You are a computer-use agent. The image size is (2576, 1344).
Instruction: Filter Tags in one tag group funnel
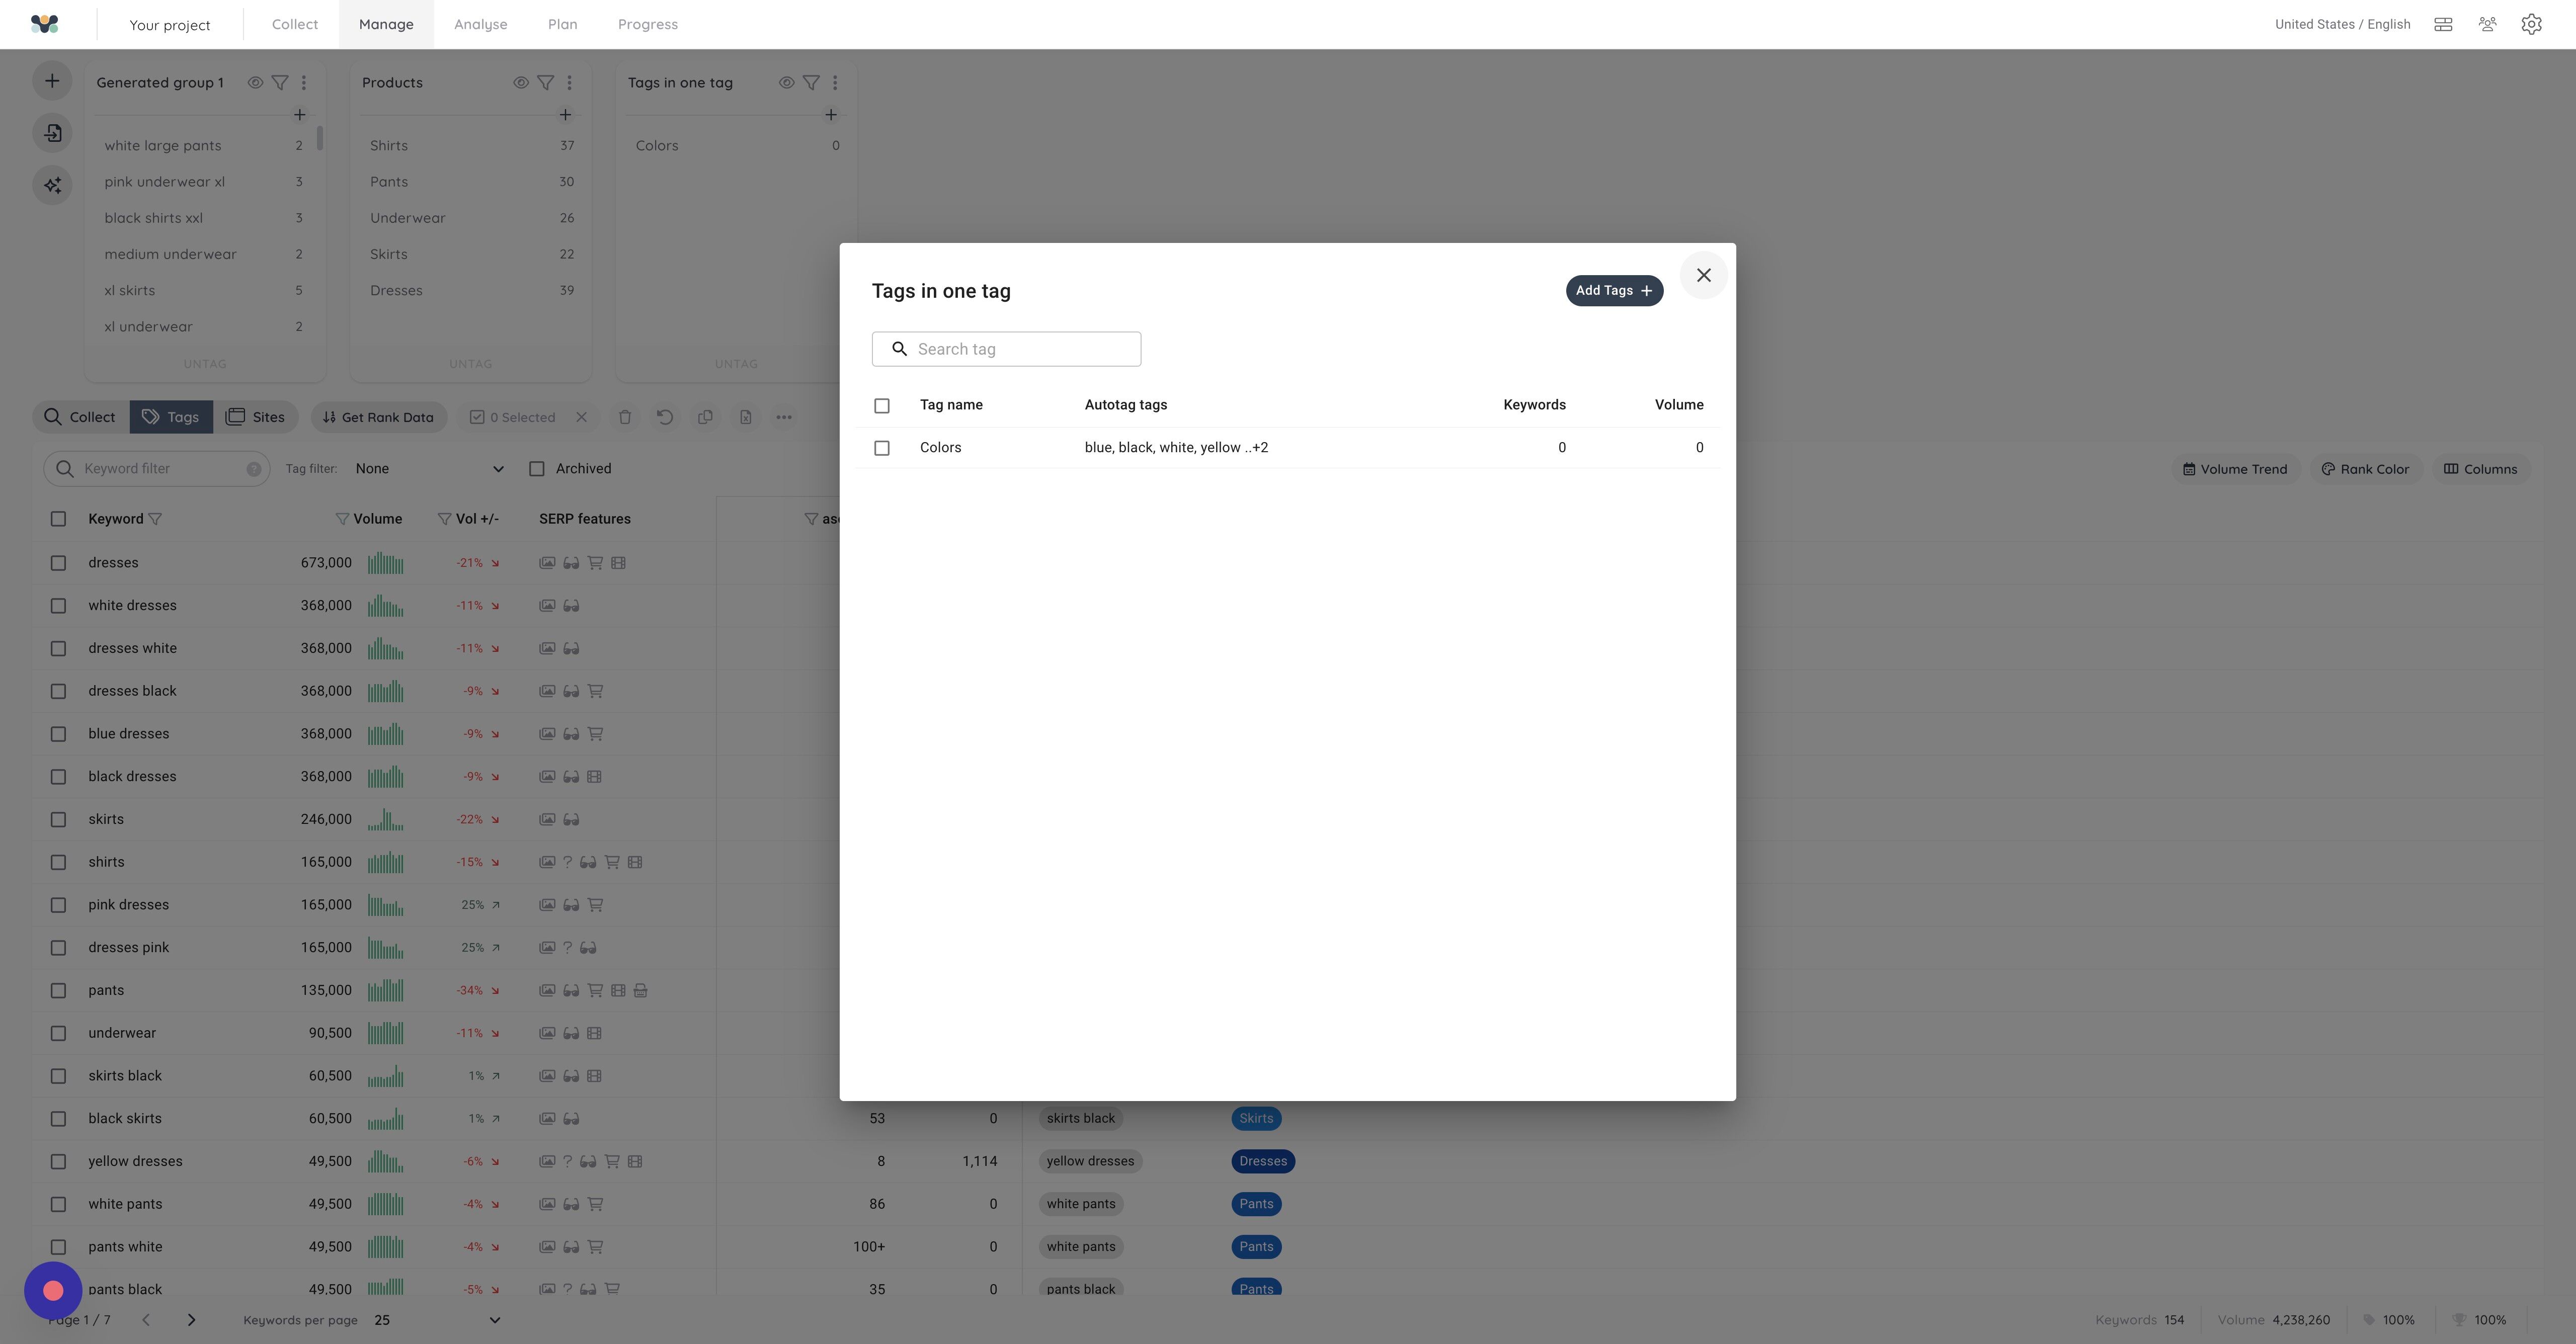click(x=812, y=83)
